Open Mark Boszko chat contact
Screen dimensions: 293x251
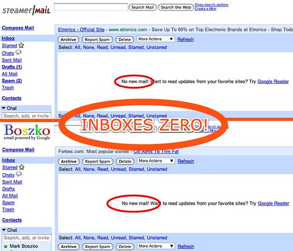(24, 246)
